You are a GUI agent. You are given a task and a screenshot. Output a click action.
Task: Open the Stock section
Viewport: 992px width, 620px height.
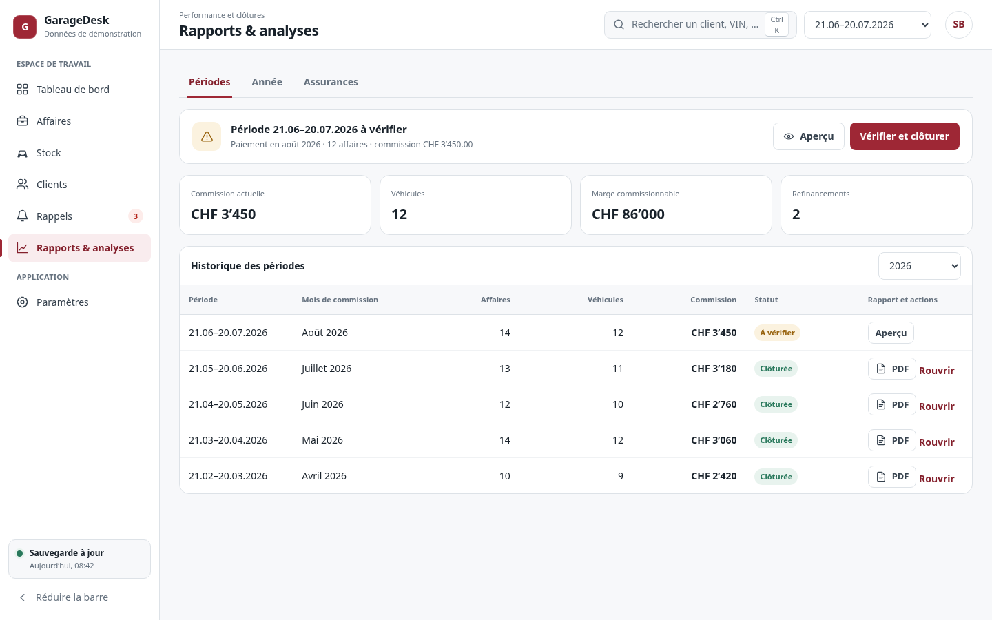[x=79, y=153]
